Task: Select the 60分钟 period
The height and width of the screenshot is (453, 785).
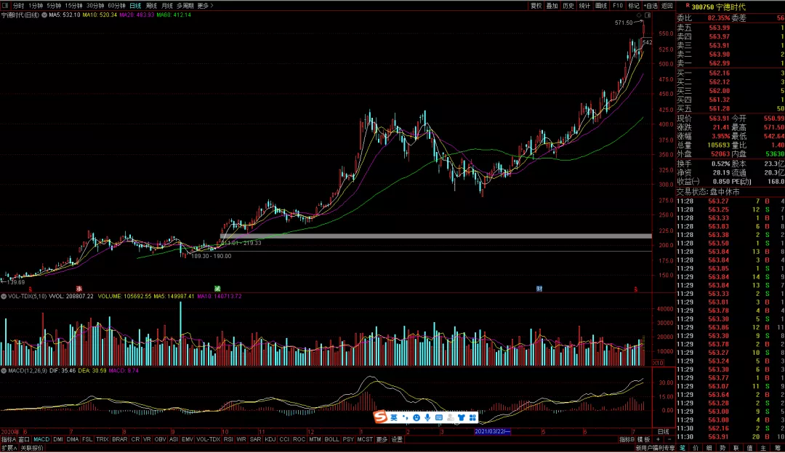Action: (116, 6)
